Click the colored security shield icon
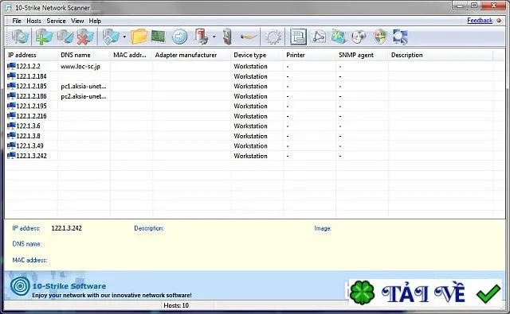This screenshot has width=510, height=314. (380, 37)
